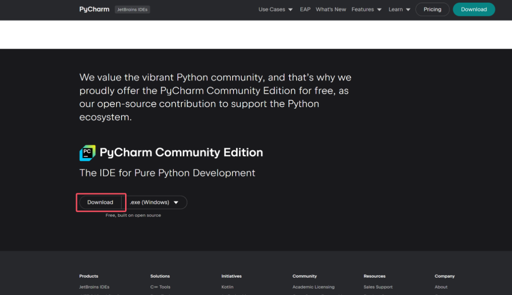Click the Pricing button
Viewport: 512px width, 295px height.
click(x=432, y=10)
